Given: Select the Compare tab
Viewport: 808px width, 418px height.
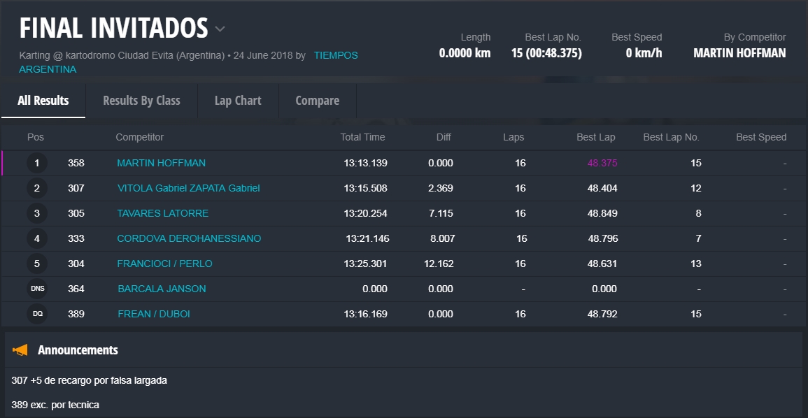Looking at the screenshot, I should coord(317,101).
